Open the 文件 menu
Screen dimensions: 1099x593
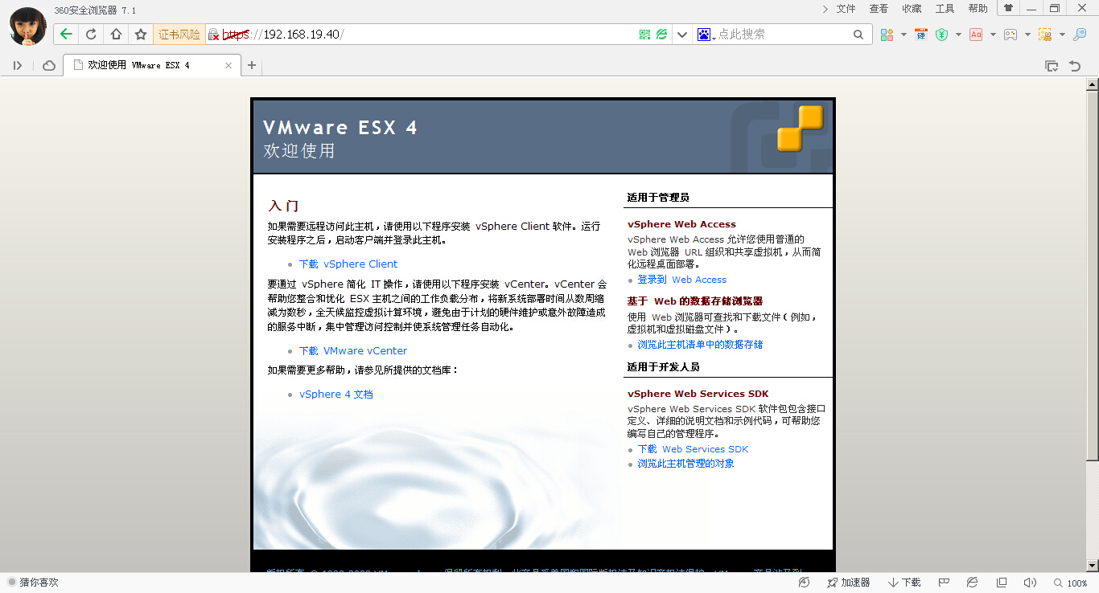pyautogui.click(x=846, y=9)
